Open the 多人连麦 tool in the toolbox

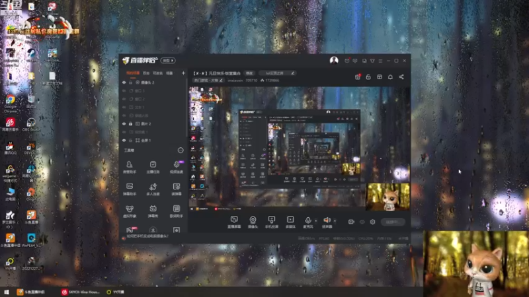(153, 189)
